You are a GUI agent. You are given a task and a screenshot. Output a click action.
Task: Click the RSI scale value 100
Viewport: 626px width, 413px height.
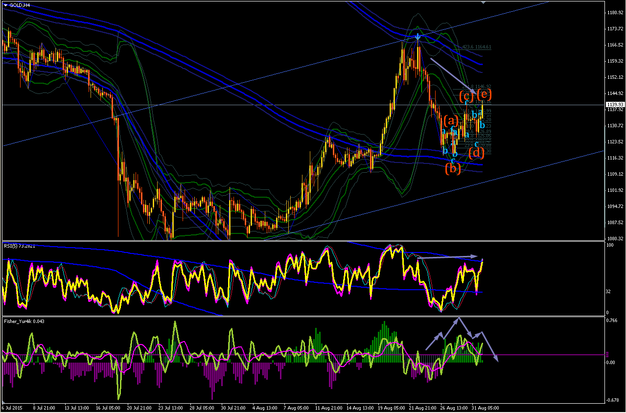click(x=610, y=245)
